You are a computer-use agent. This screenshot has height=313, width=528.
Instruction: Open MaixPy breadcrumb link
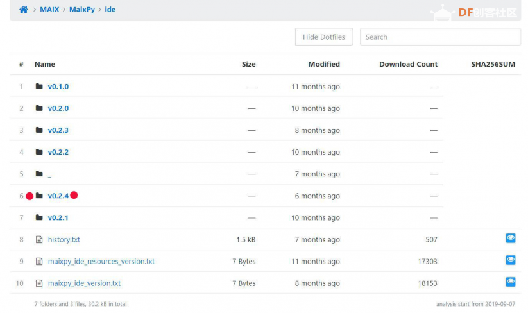coord(82,10)
